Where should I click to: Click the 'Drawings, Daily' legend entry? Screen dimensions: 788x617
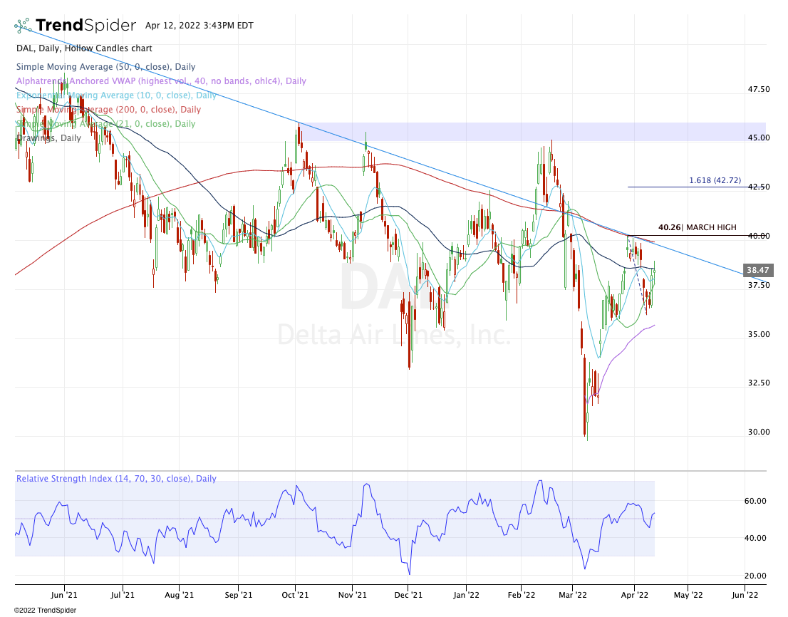pos(48,138)
